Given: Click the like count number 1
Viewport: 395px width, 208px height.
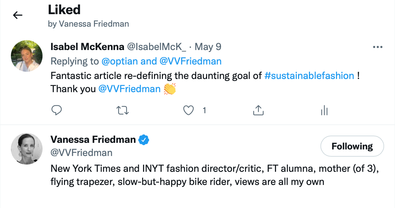Looking at the screenshot, I should (204, 111).
